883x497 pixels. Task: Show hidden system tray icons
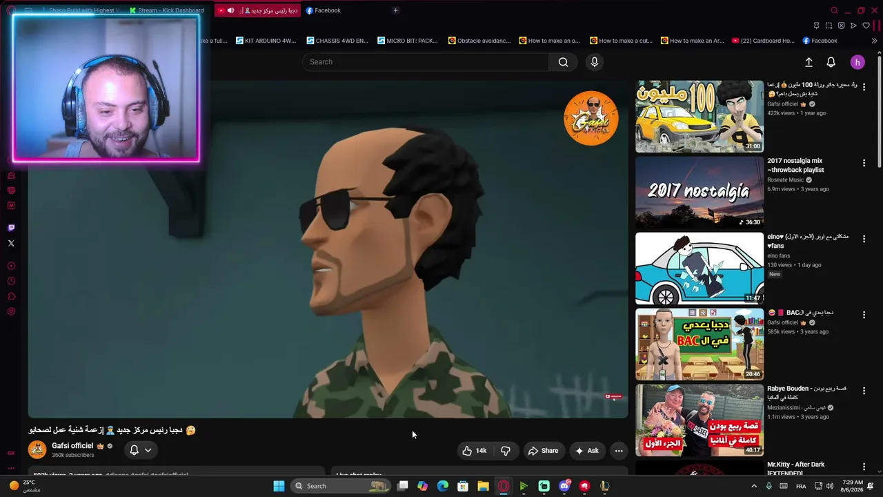point(754,486)
